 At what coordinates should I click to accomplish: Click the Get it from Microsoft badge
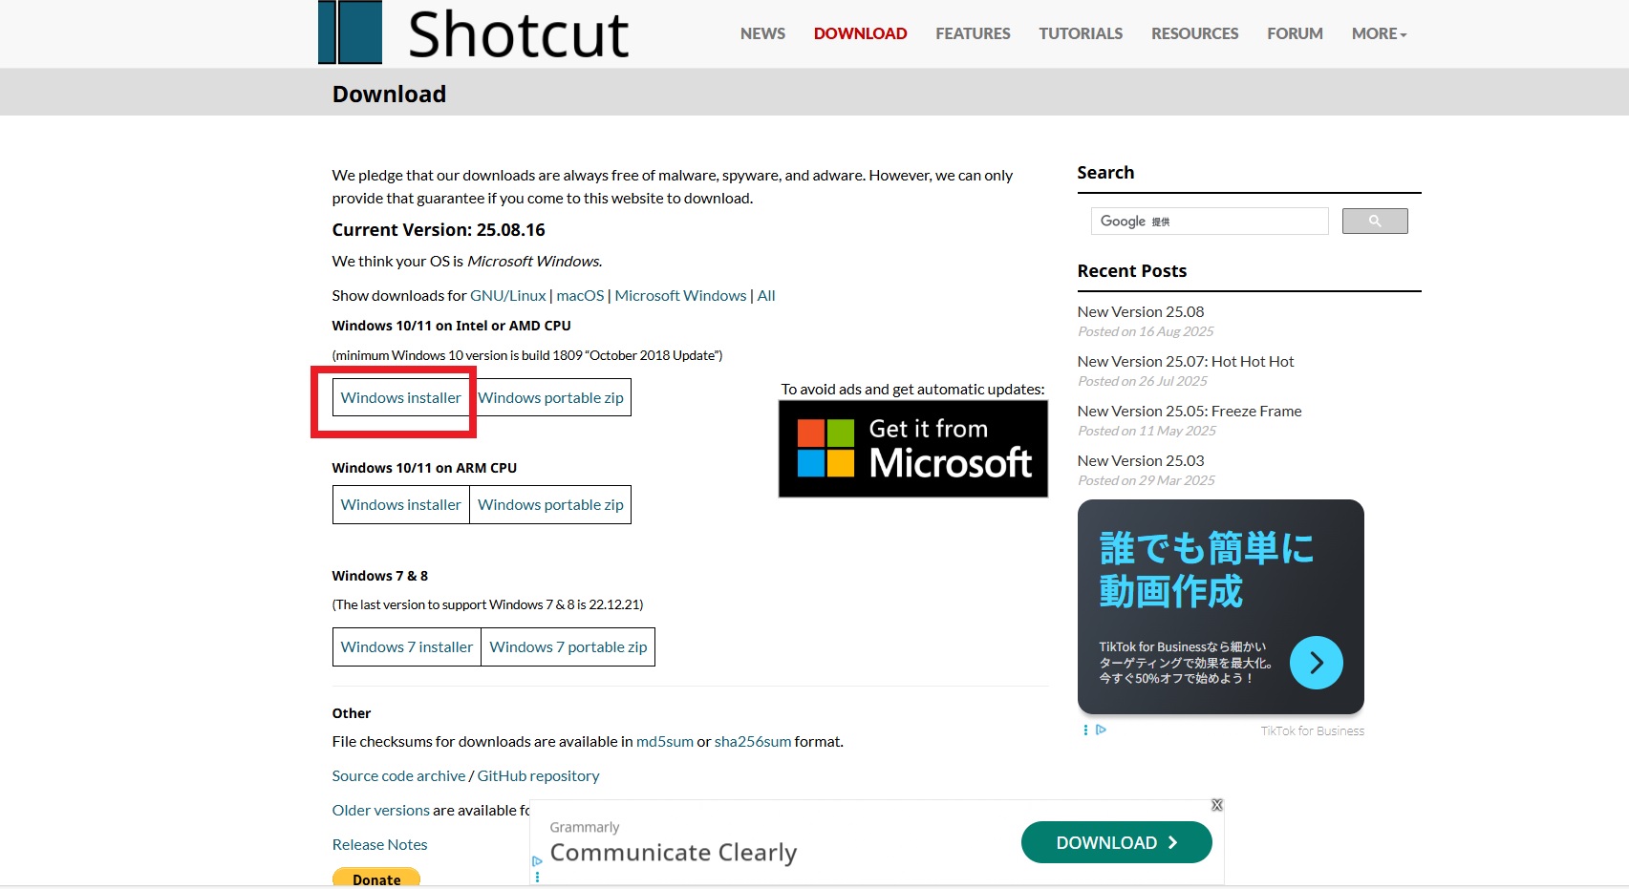tap(912, 449)
